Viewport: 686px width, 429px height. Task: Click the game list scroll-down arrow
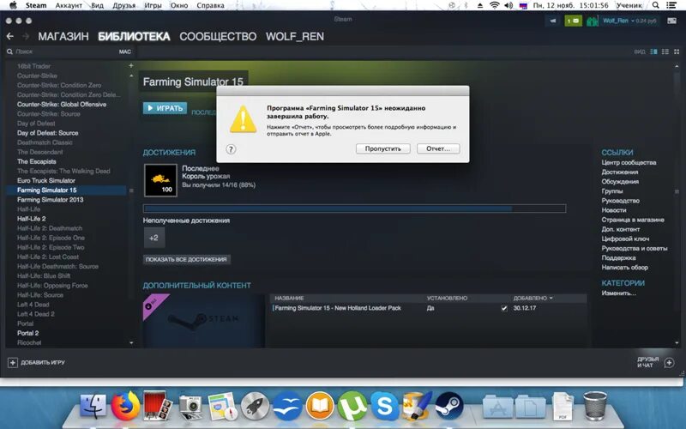[131, 342]
